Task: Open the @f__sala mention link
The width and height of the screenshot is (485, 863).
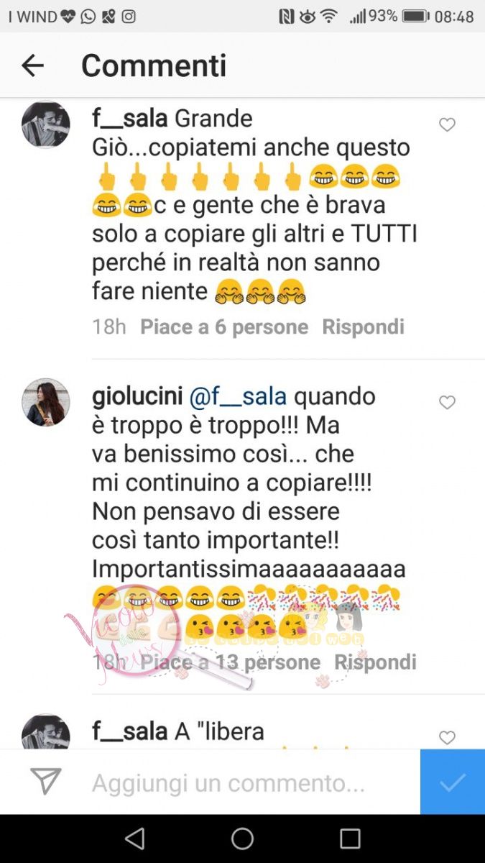Action: [238, 396]
